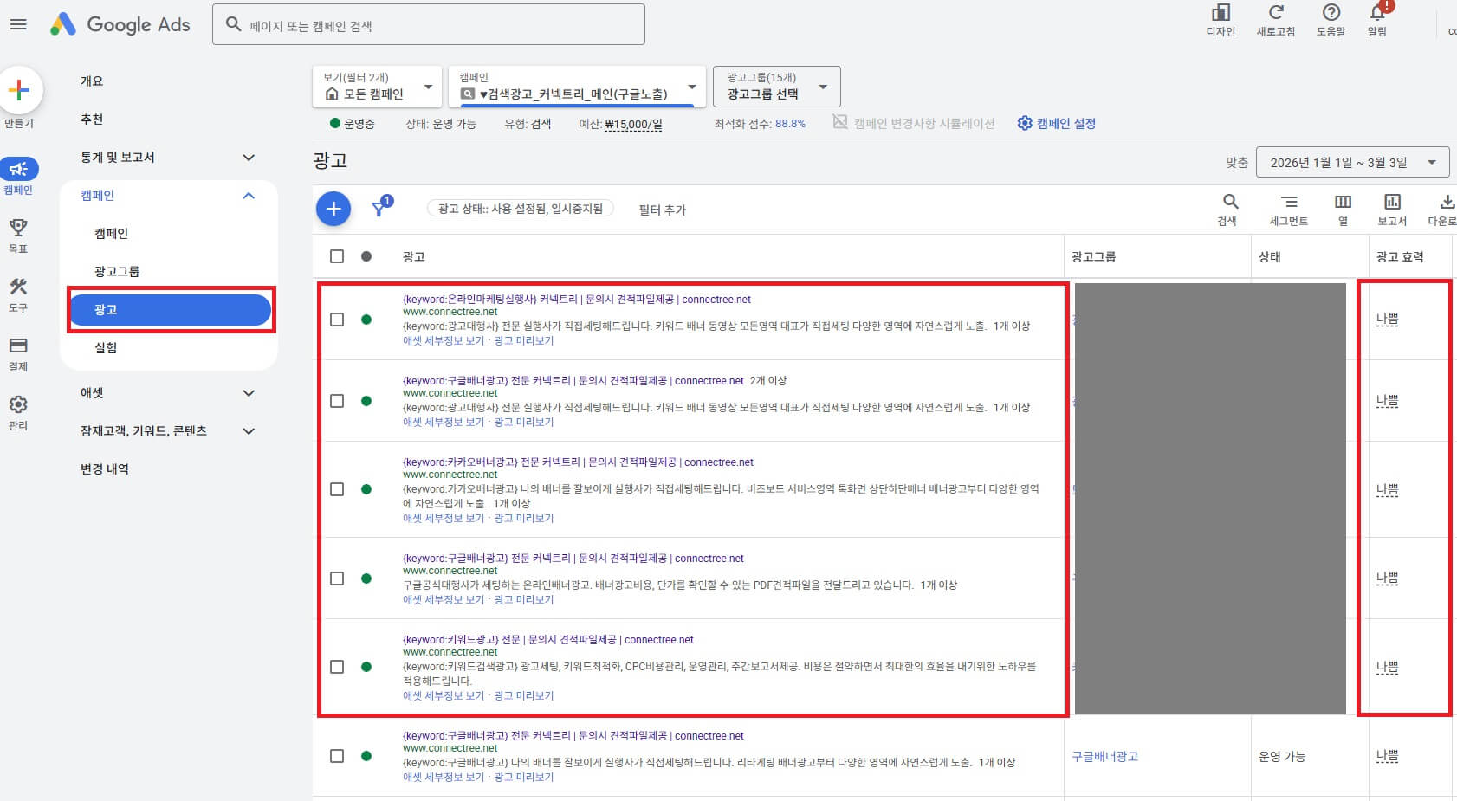The height and width of the screenshot is (801, 1457).
Task: Open the 모든 캠페인 view dropdown
Action: point(377,87)
